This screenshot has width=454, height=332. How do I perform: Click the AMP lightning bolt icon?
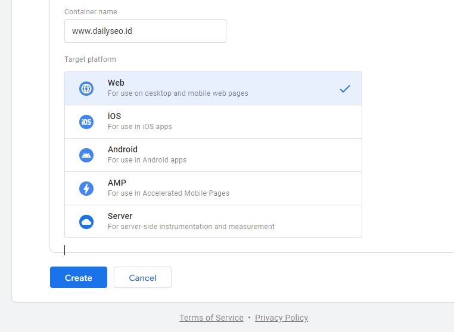[86, 189]
